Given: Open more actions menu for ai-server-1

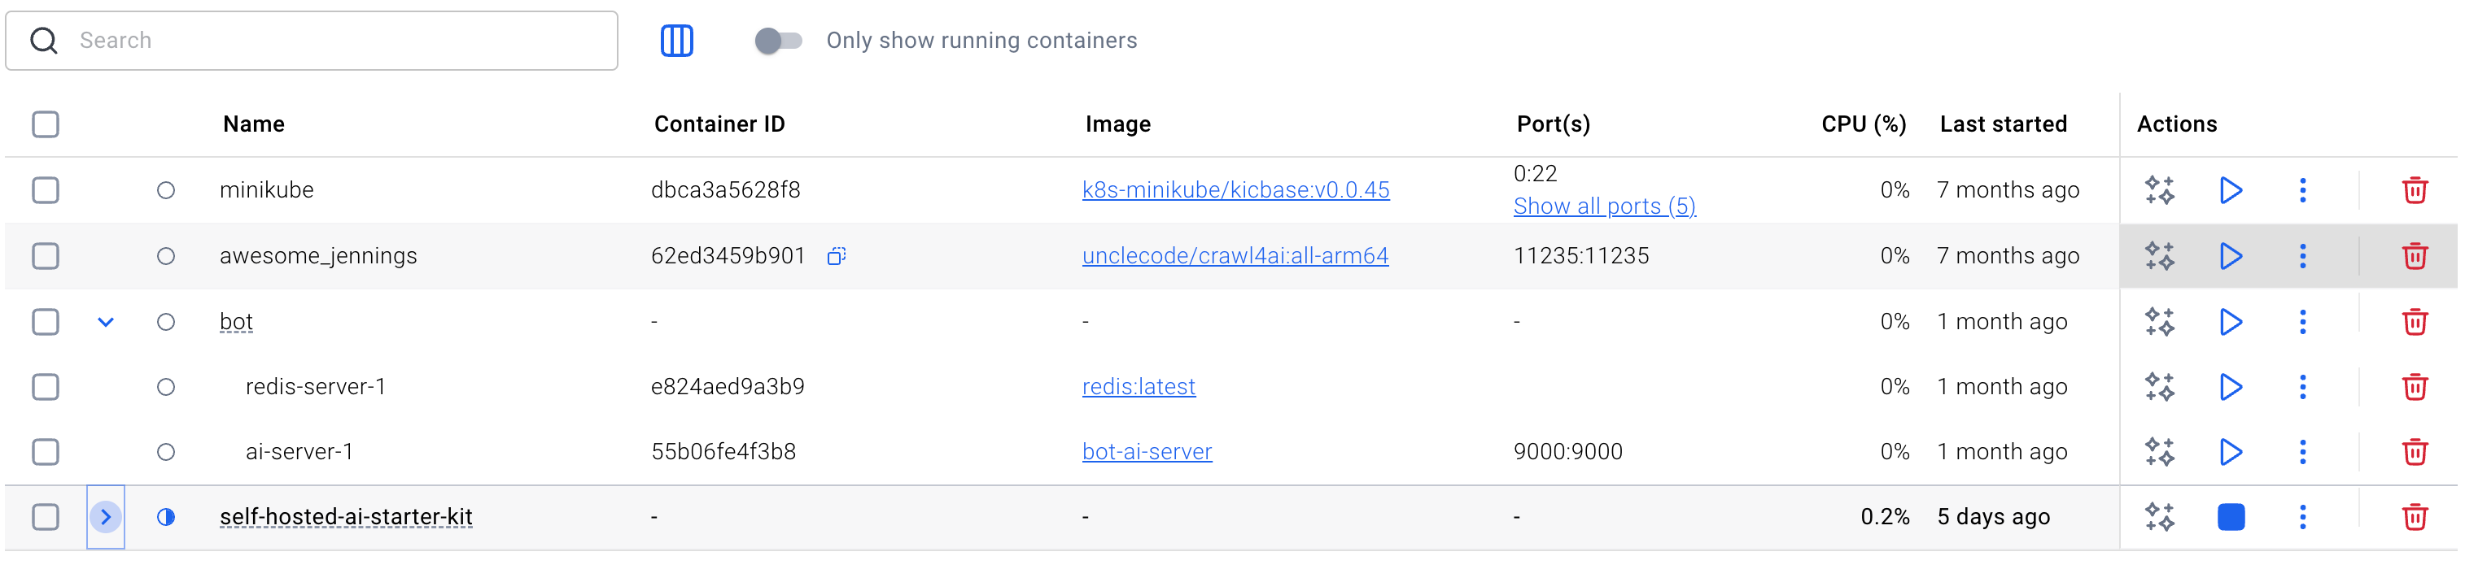Looking at the screenshot, I should [2302, 451].
